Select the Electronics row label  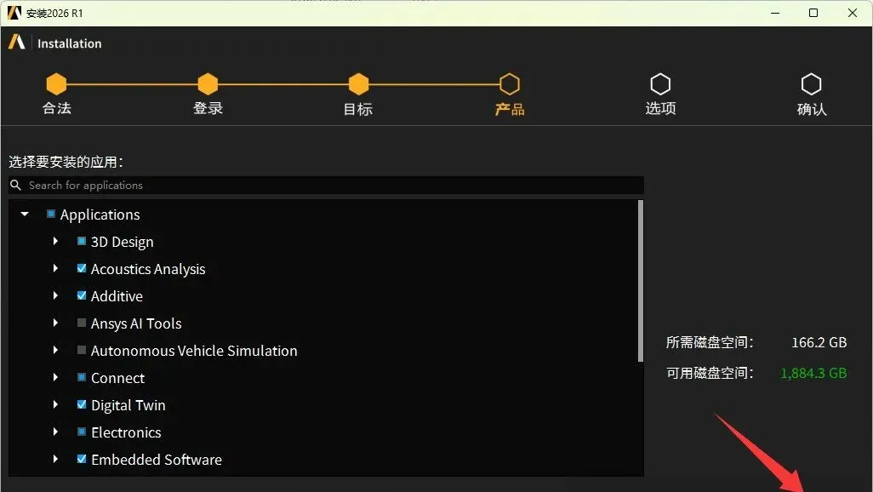127,432
